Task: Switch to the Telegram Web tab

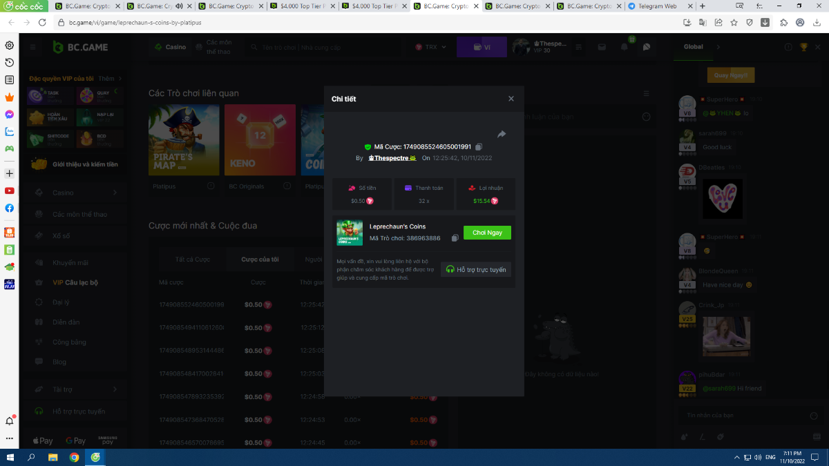Action: 656,6
